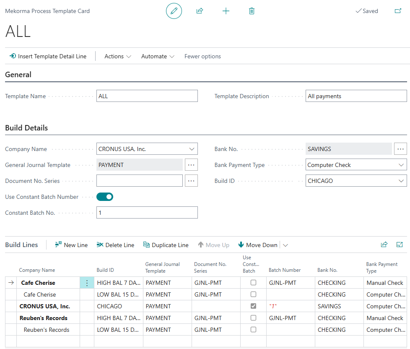Click Use Const... Batch column header

click(251, 264)
